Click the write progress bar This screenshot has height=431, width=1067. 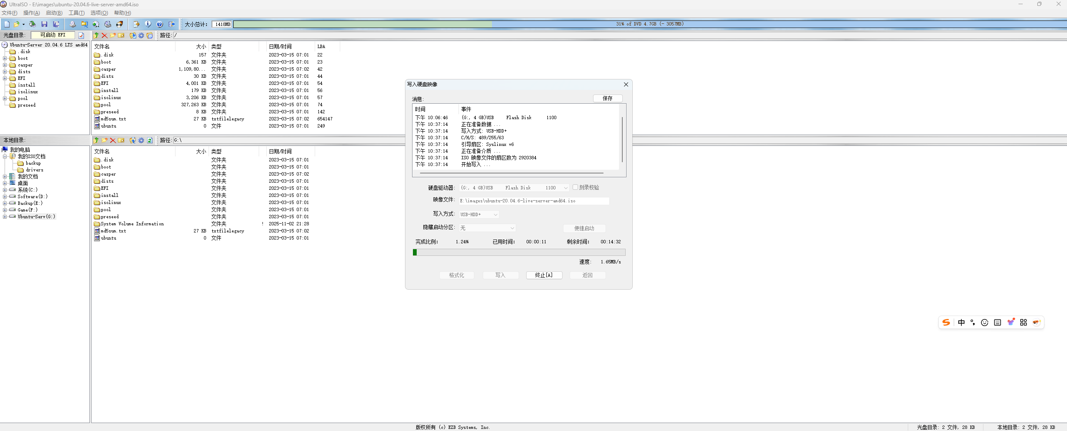coord(519,252)
